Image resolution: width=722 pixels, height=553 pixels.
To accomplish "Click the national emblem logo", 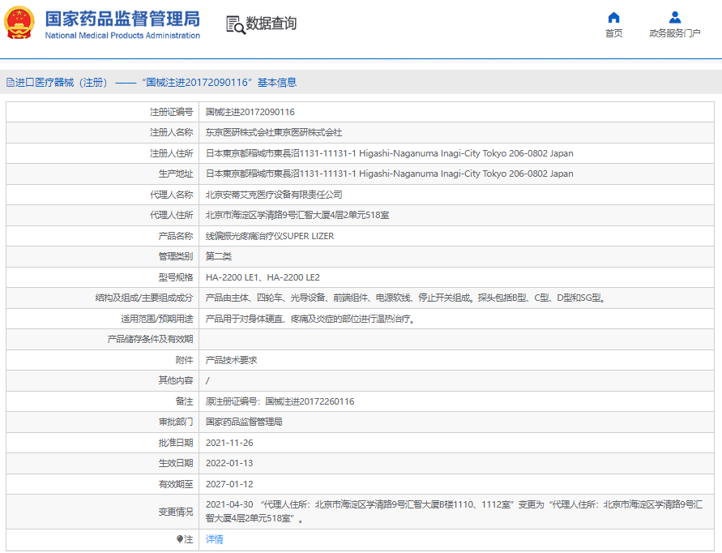I will (x=19, y=23).
